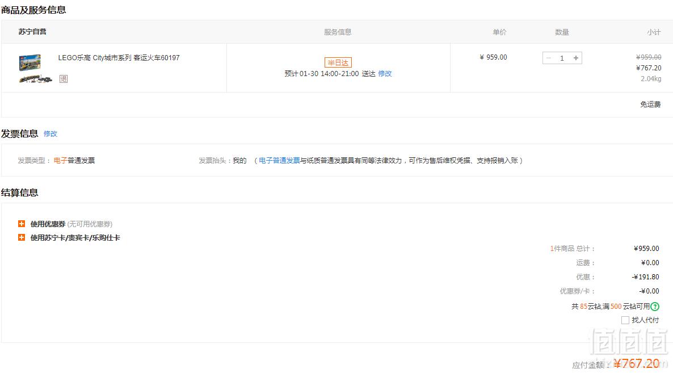Image resolution: width=673 pixels, height=373 pixels.
Task: Click the quantity input field
Action: (x=562, y=58)
